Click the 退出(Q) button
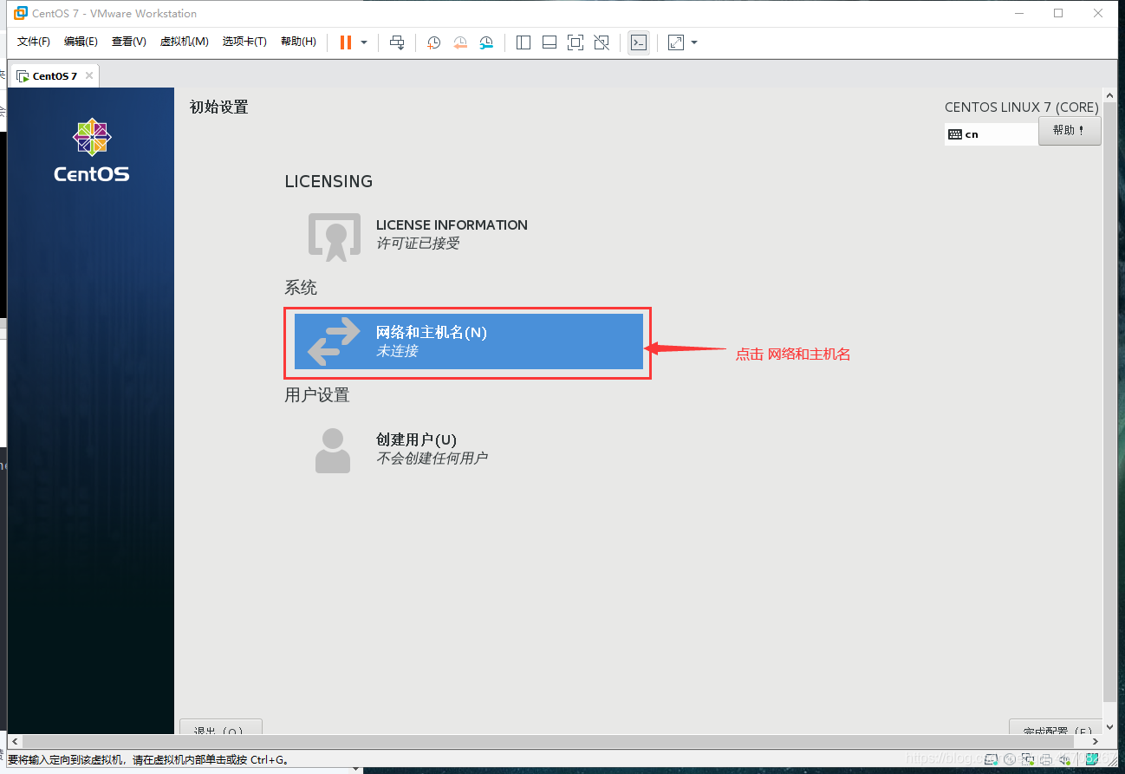1125x774 pixels. 220,728
